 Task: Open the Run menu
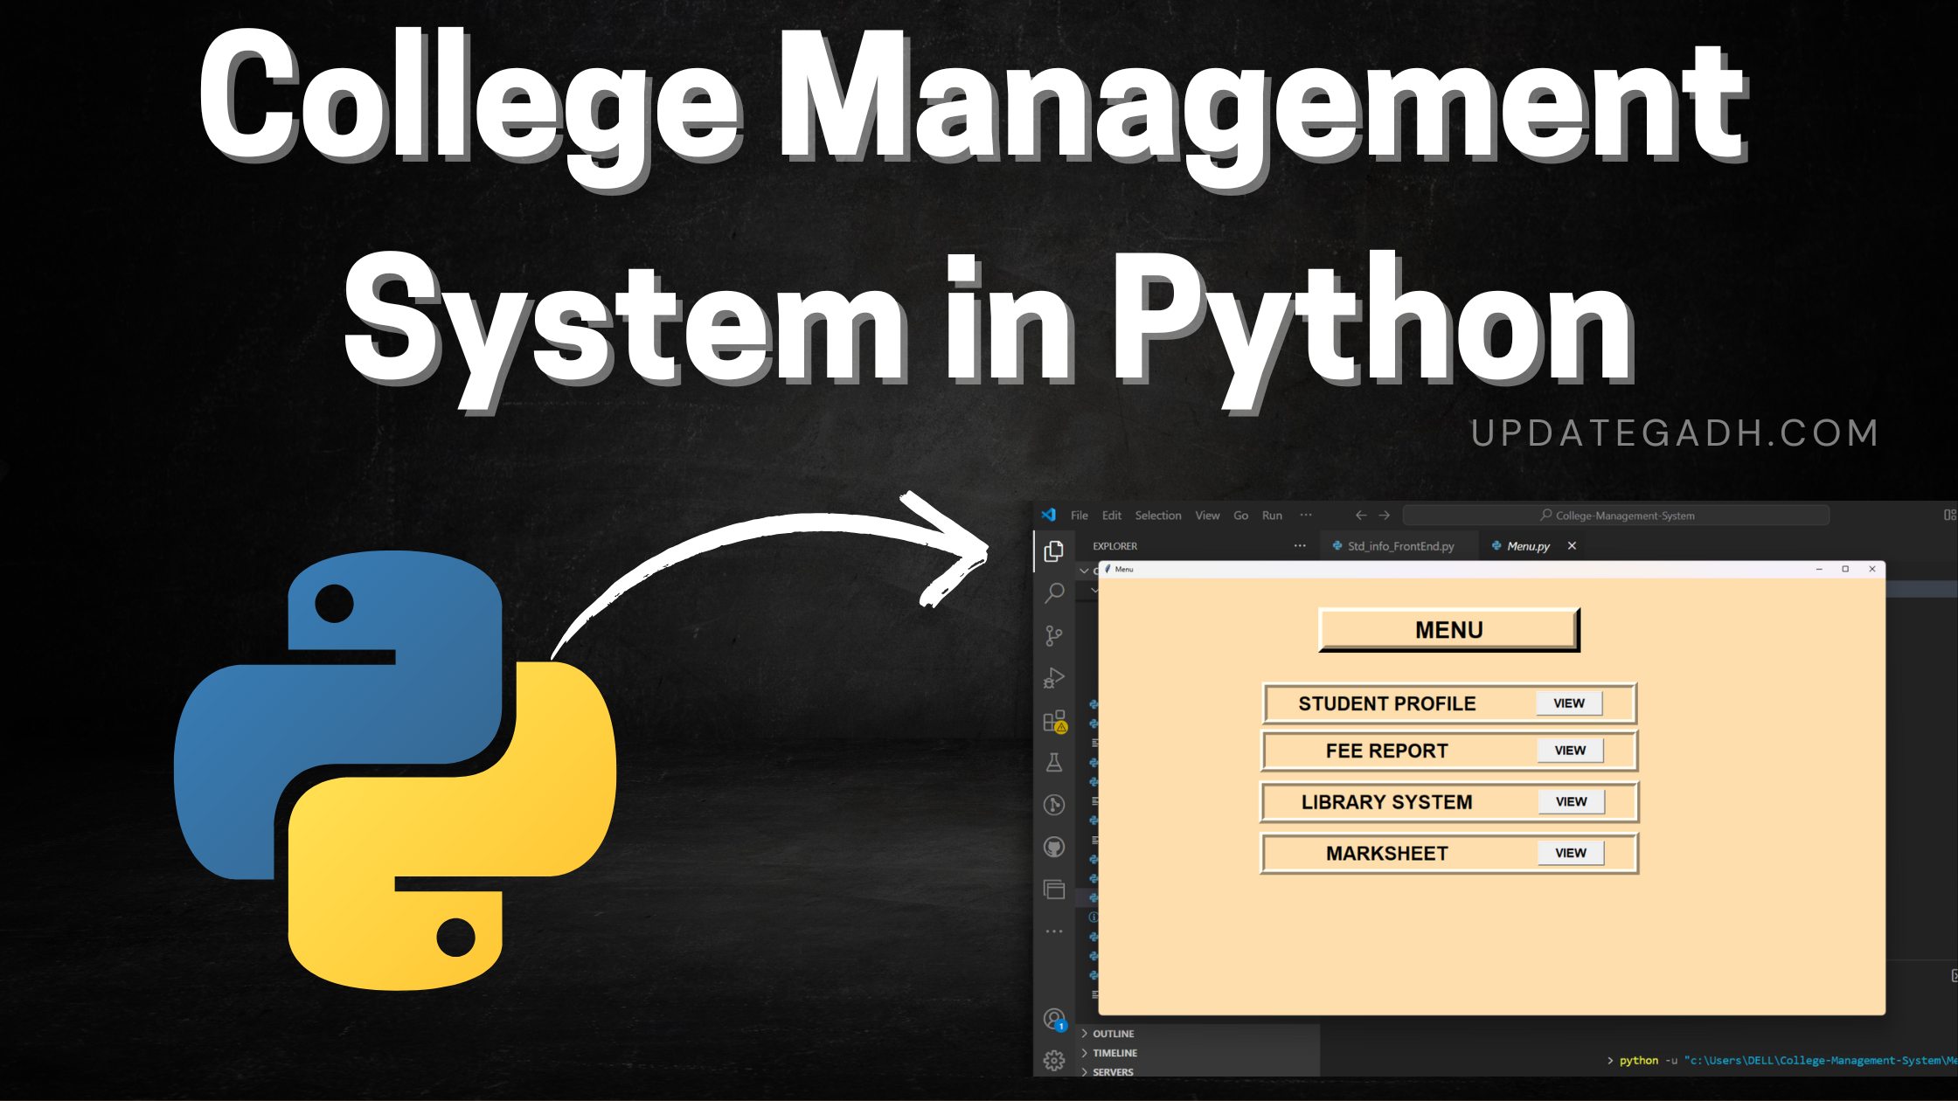pos(1272,516)
